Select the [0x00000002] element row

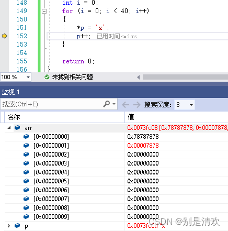(51, 155)
